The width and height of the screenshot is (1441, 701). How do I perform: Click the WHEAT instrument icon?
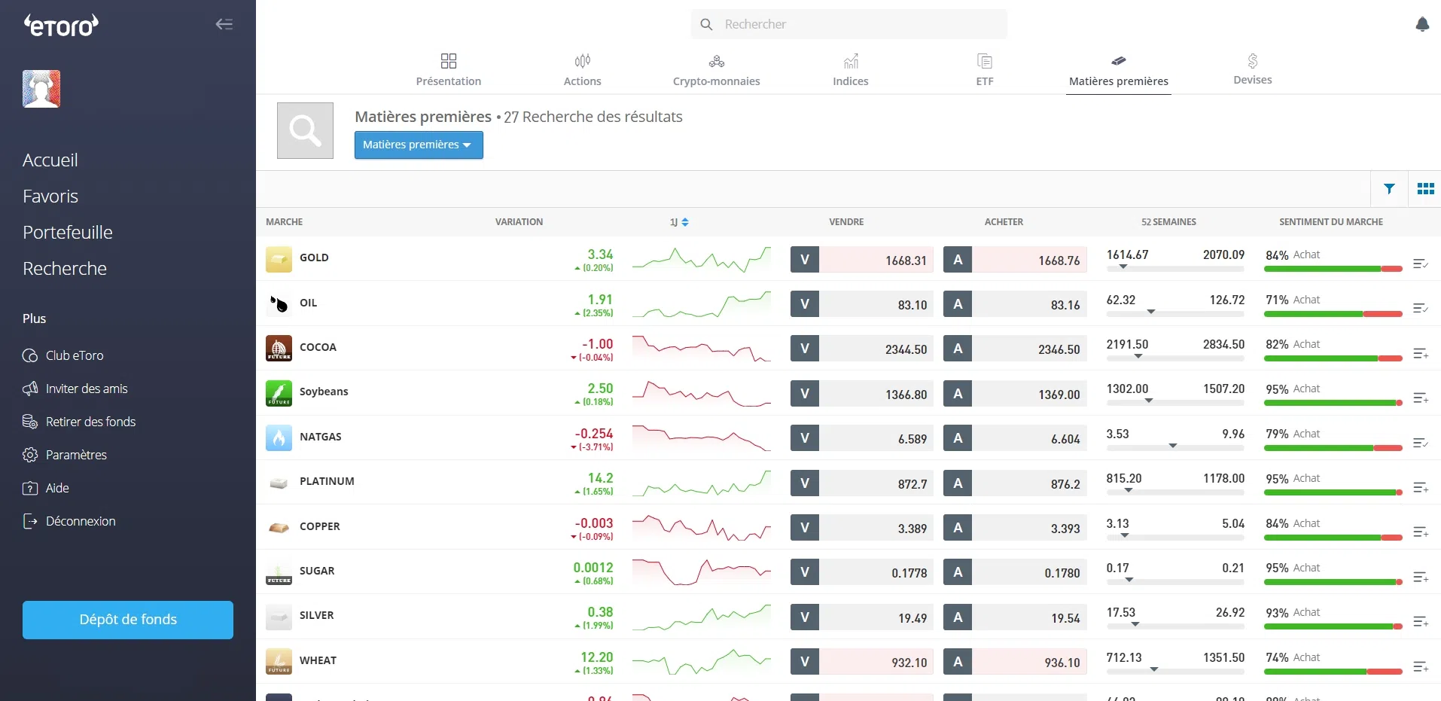click(x=279, y=661)
